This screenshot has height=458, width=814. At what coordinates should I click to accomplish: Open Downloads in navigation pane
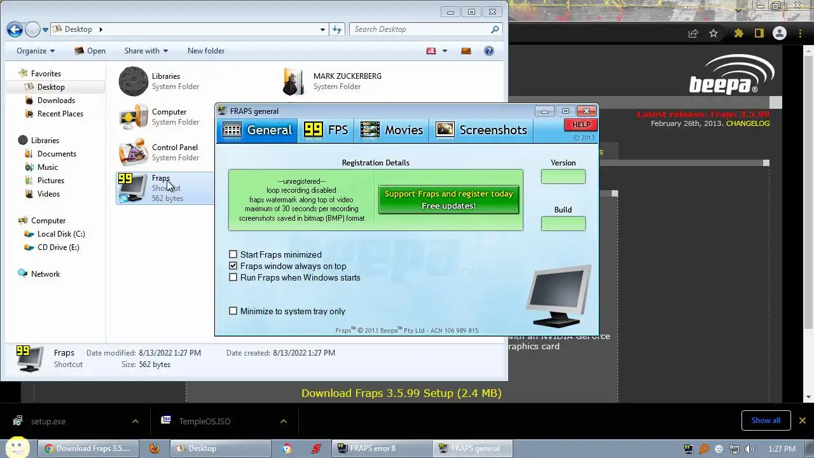(56, 101)
